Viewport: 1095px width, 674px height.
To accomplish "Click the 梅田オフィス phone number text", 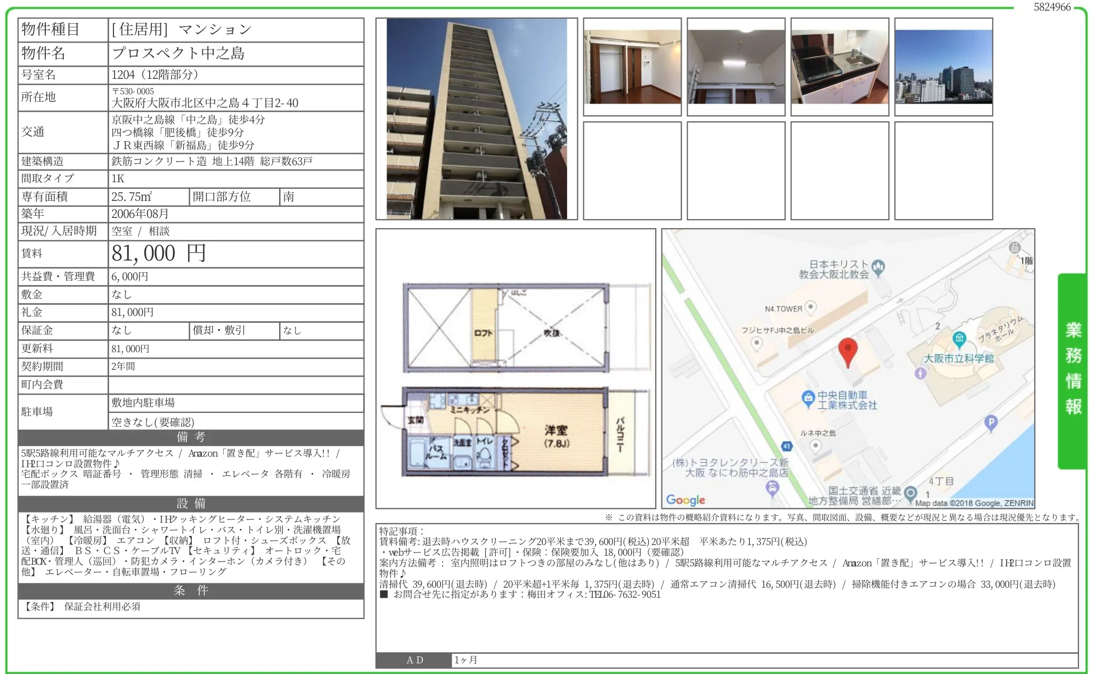I will 624,595.
